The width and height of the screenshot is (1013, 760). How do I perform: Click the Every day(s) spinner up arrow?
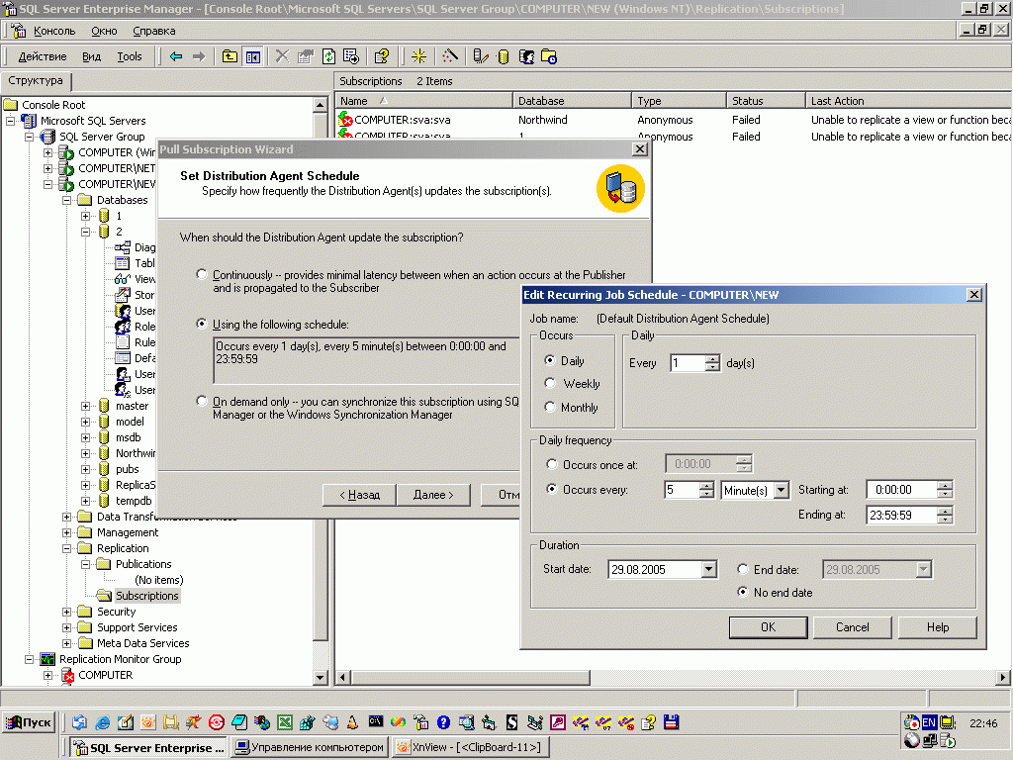coord(712,358)
